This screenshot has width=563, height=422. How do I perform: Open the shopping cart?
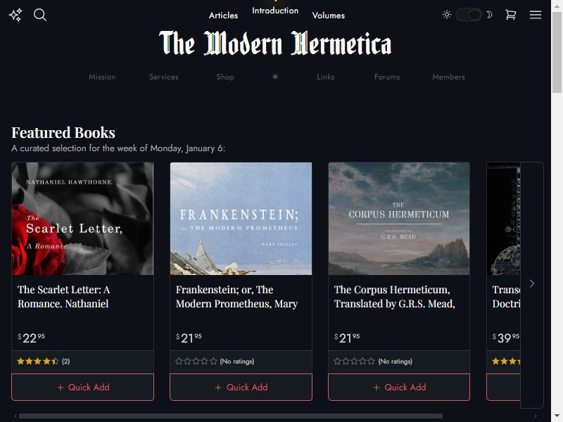click(x=511, y=15)
